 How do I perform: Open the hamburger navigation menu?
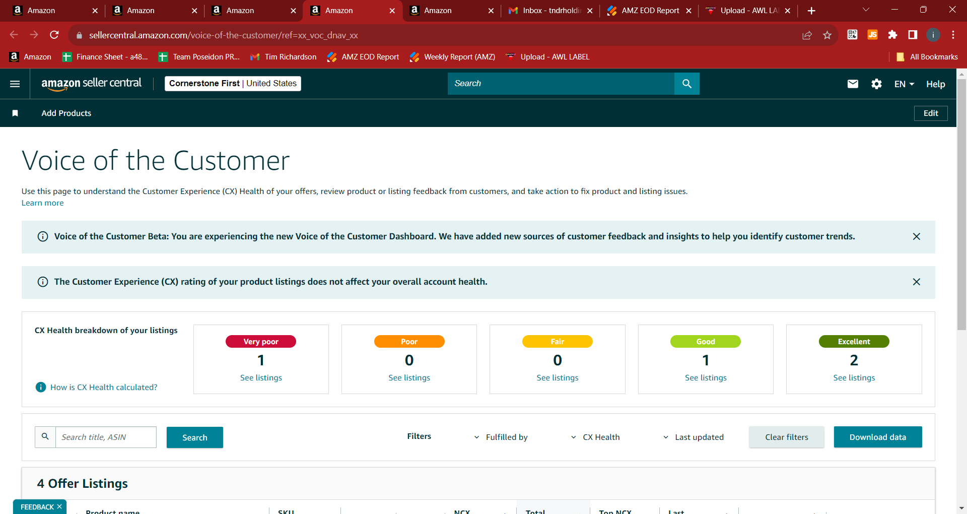tap(15, 84)
